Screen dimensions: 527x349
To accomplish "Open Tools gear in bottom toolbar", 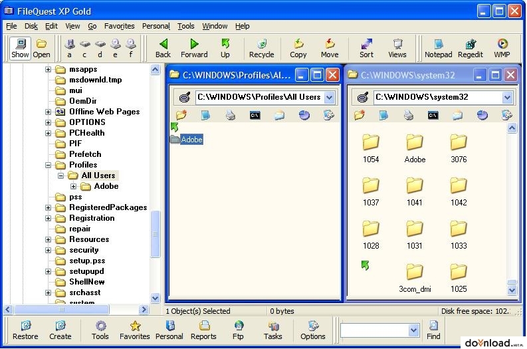I will [100, 330].
